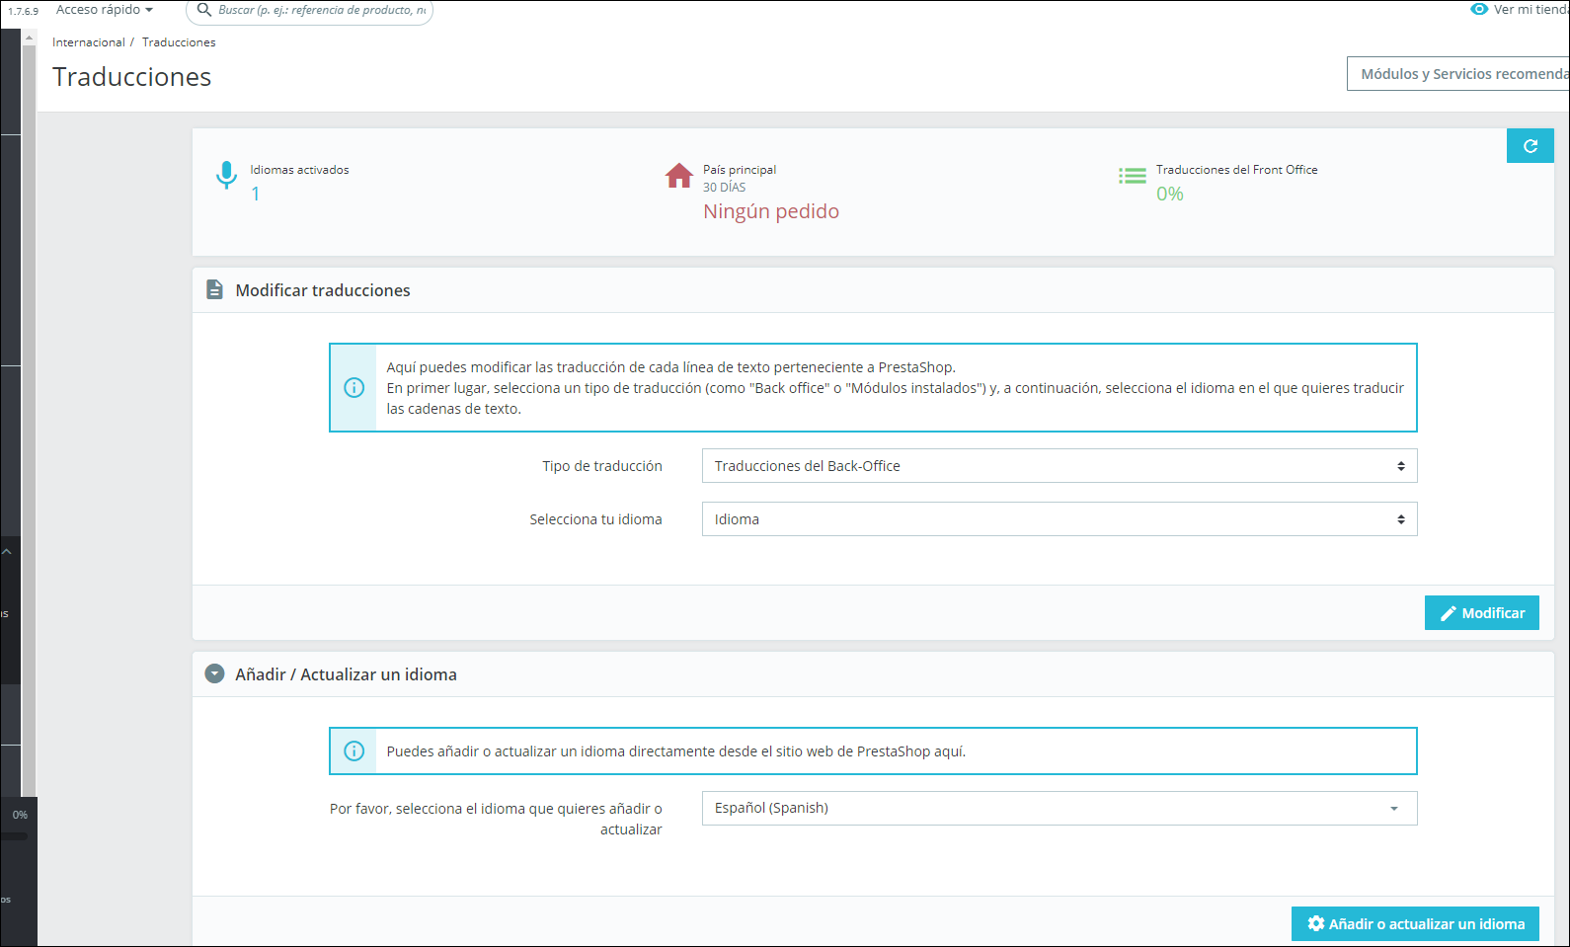Image resolution: width=1570 pixels, height=947 pixels.
Task: Click the Modificar button
Action: click(x=1482, y=613)
